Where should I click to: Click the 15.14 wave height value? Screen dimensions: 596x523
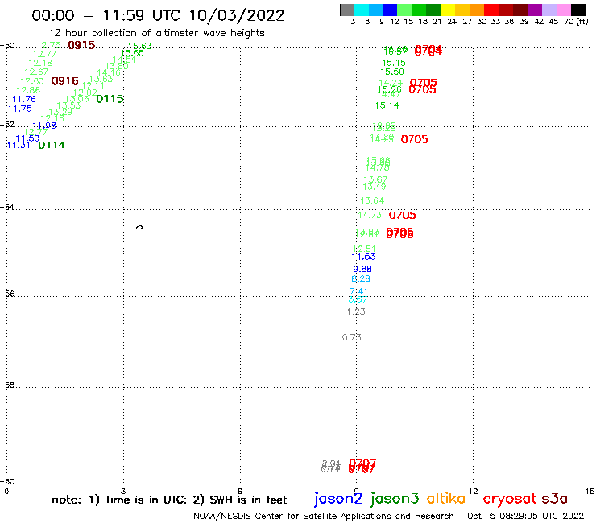[x=387, y=105]
